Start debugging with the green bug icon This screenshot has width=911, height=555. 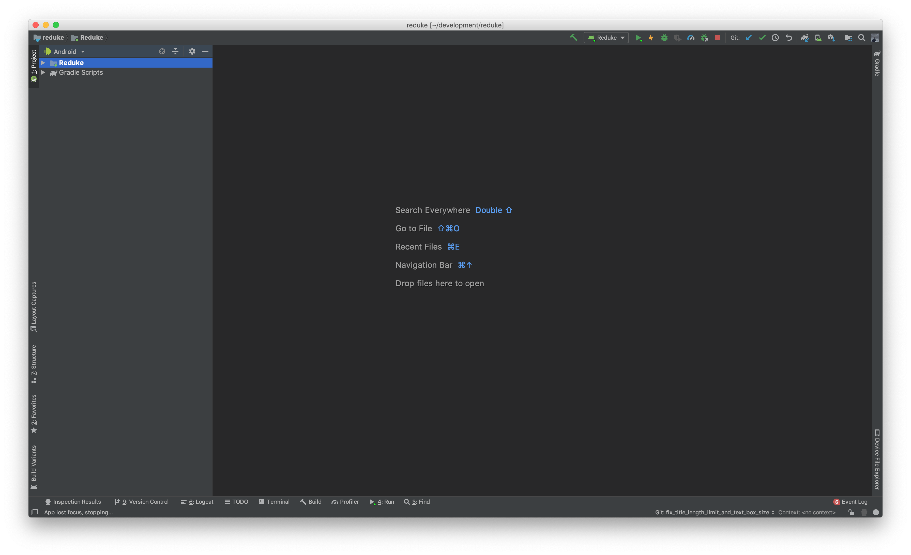click(x=664, y=38)
